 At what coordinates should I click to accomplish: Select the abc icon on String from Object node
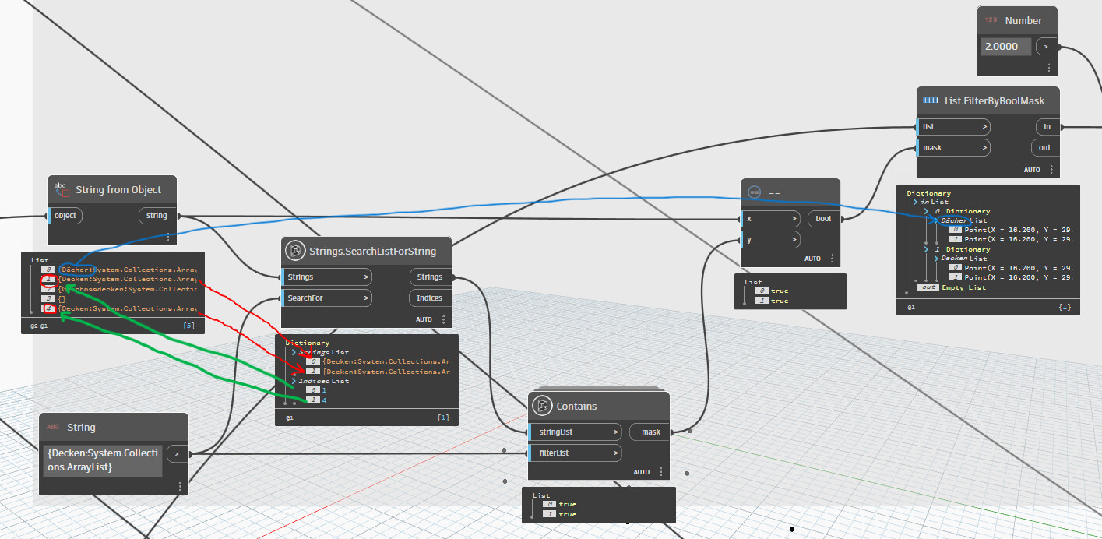pos(60,188)
